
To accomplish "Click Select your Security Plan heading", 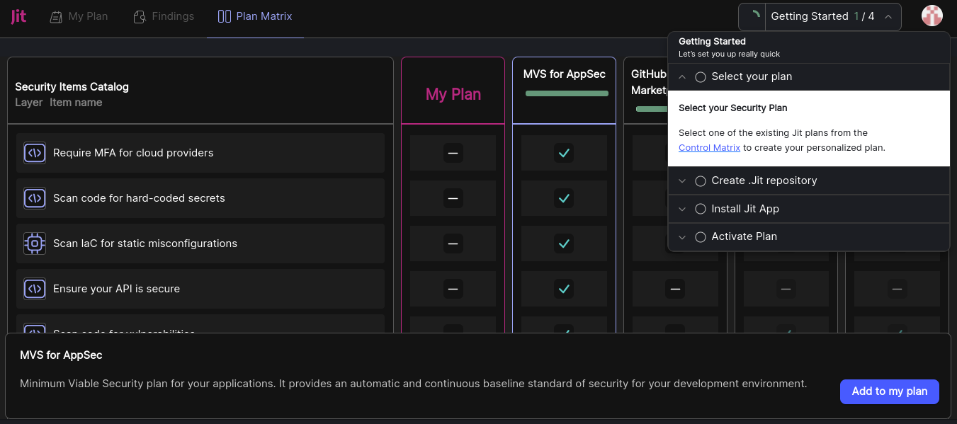I will coord(733,108).
